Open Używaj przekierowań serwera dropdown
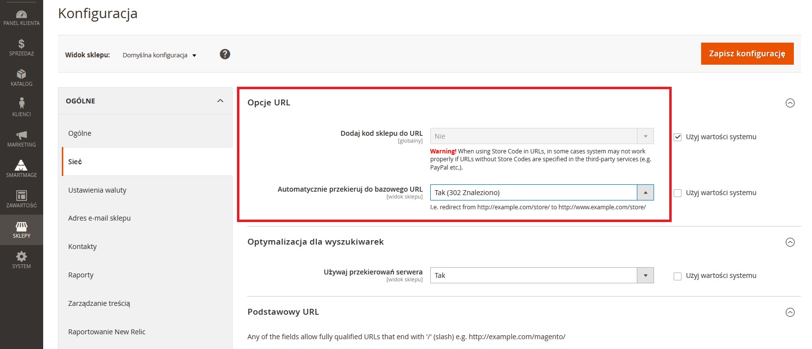 (x=542, y=275)
